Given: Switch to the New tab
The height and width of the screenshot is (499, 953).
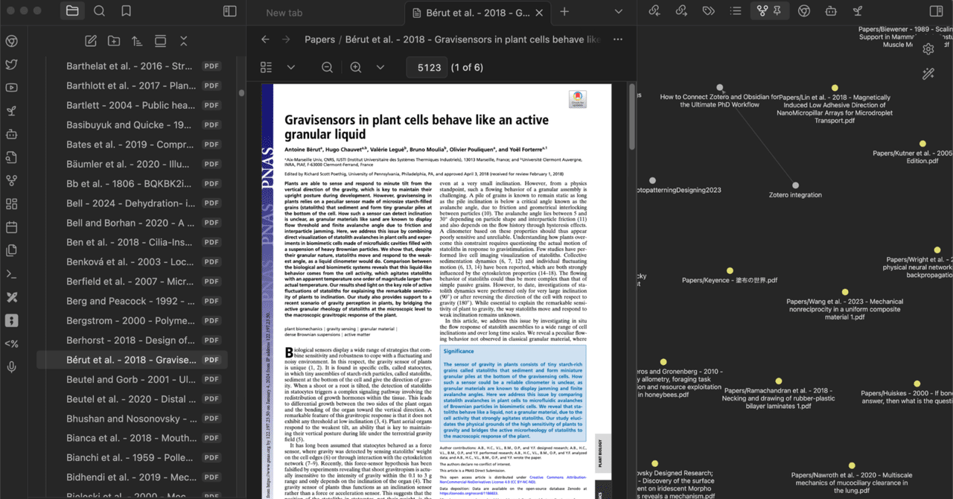Looking at the screenshot, I should [284, 13].
